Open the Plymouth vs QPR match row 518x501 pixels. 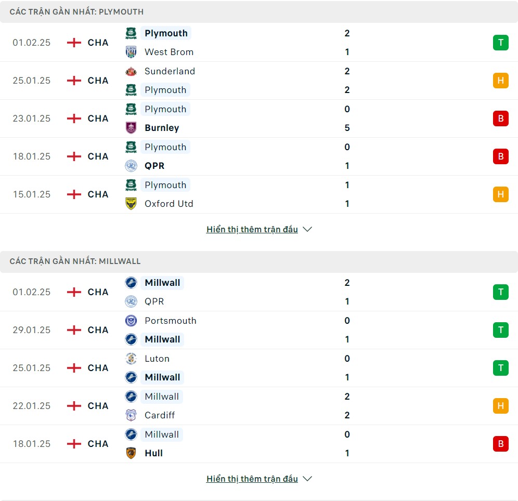(x=259, y=156)
